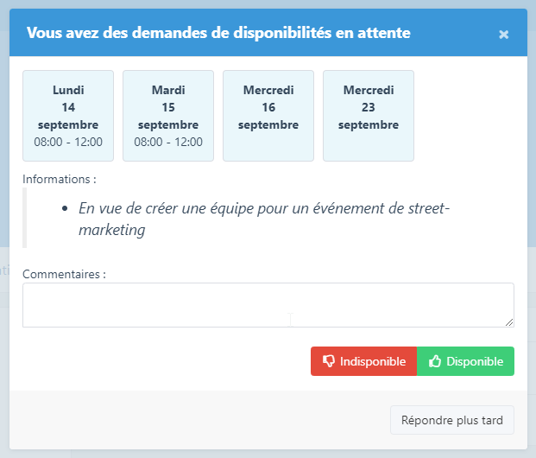Click the dialog title about pending requests
536x458 pixels.
tap(218, 33)
